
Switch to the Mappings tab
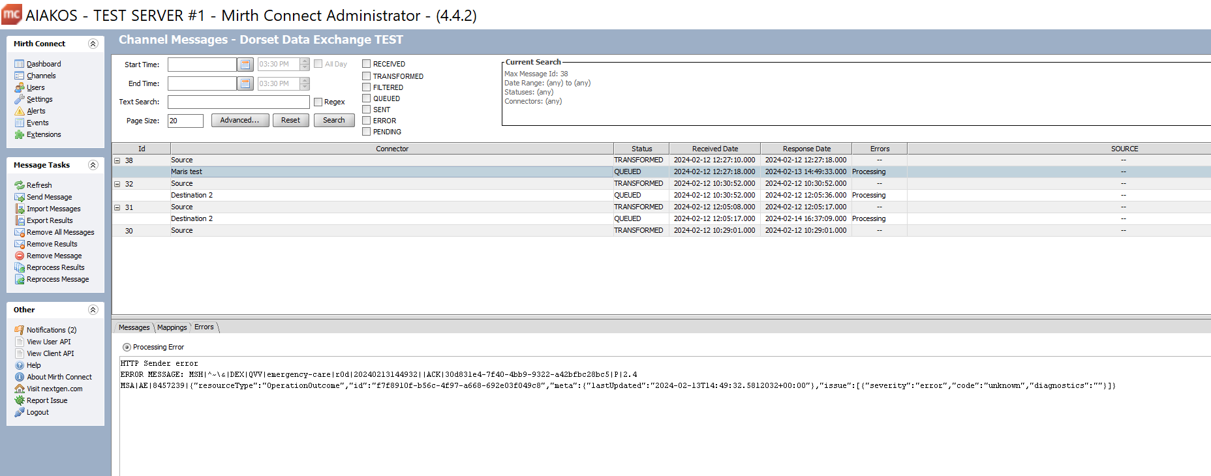pyautogui.click(x=172, y=327)
